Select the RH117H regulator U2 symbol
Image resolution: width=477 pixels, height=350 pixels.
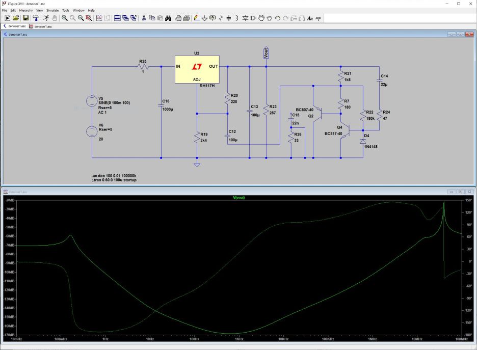click(197, 69)
